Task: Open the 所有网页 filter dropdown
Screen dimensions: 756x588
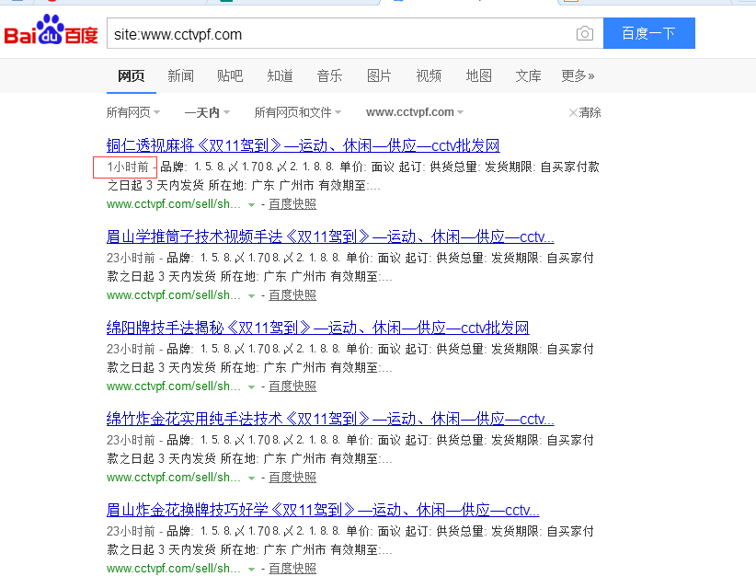Action: click(133, 112)
